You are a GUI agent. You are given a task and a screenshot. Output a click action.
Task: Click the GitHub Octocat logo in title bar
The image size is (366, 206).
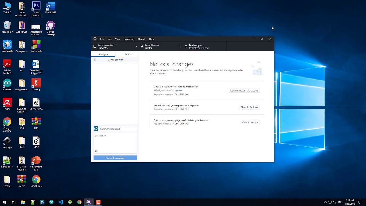coord(95,39)
